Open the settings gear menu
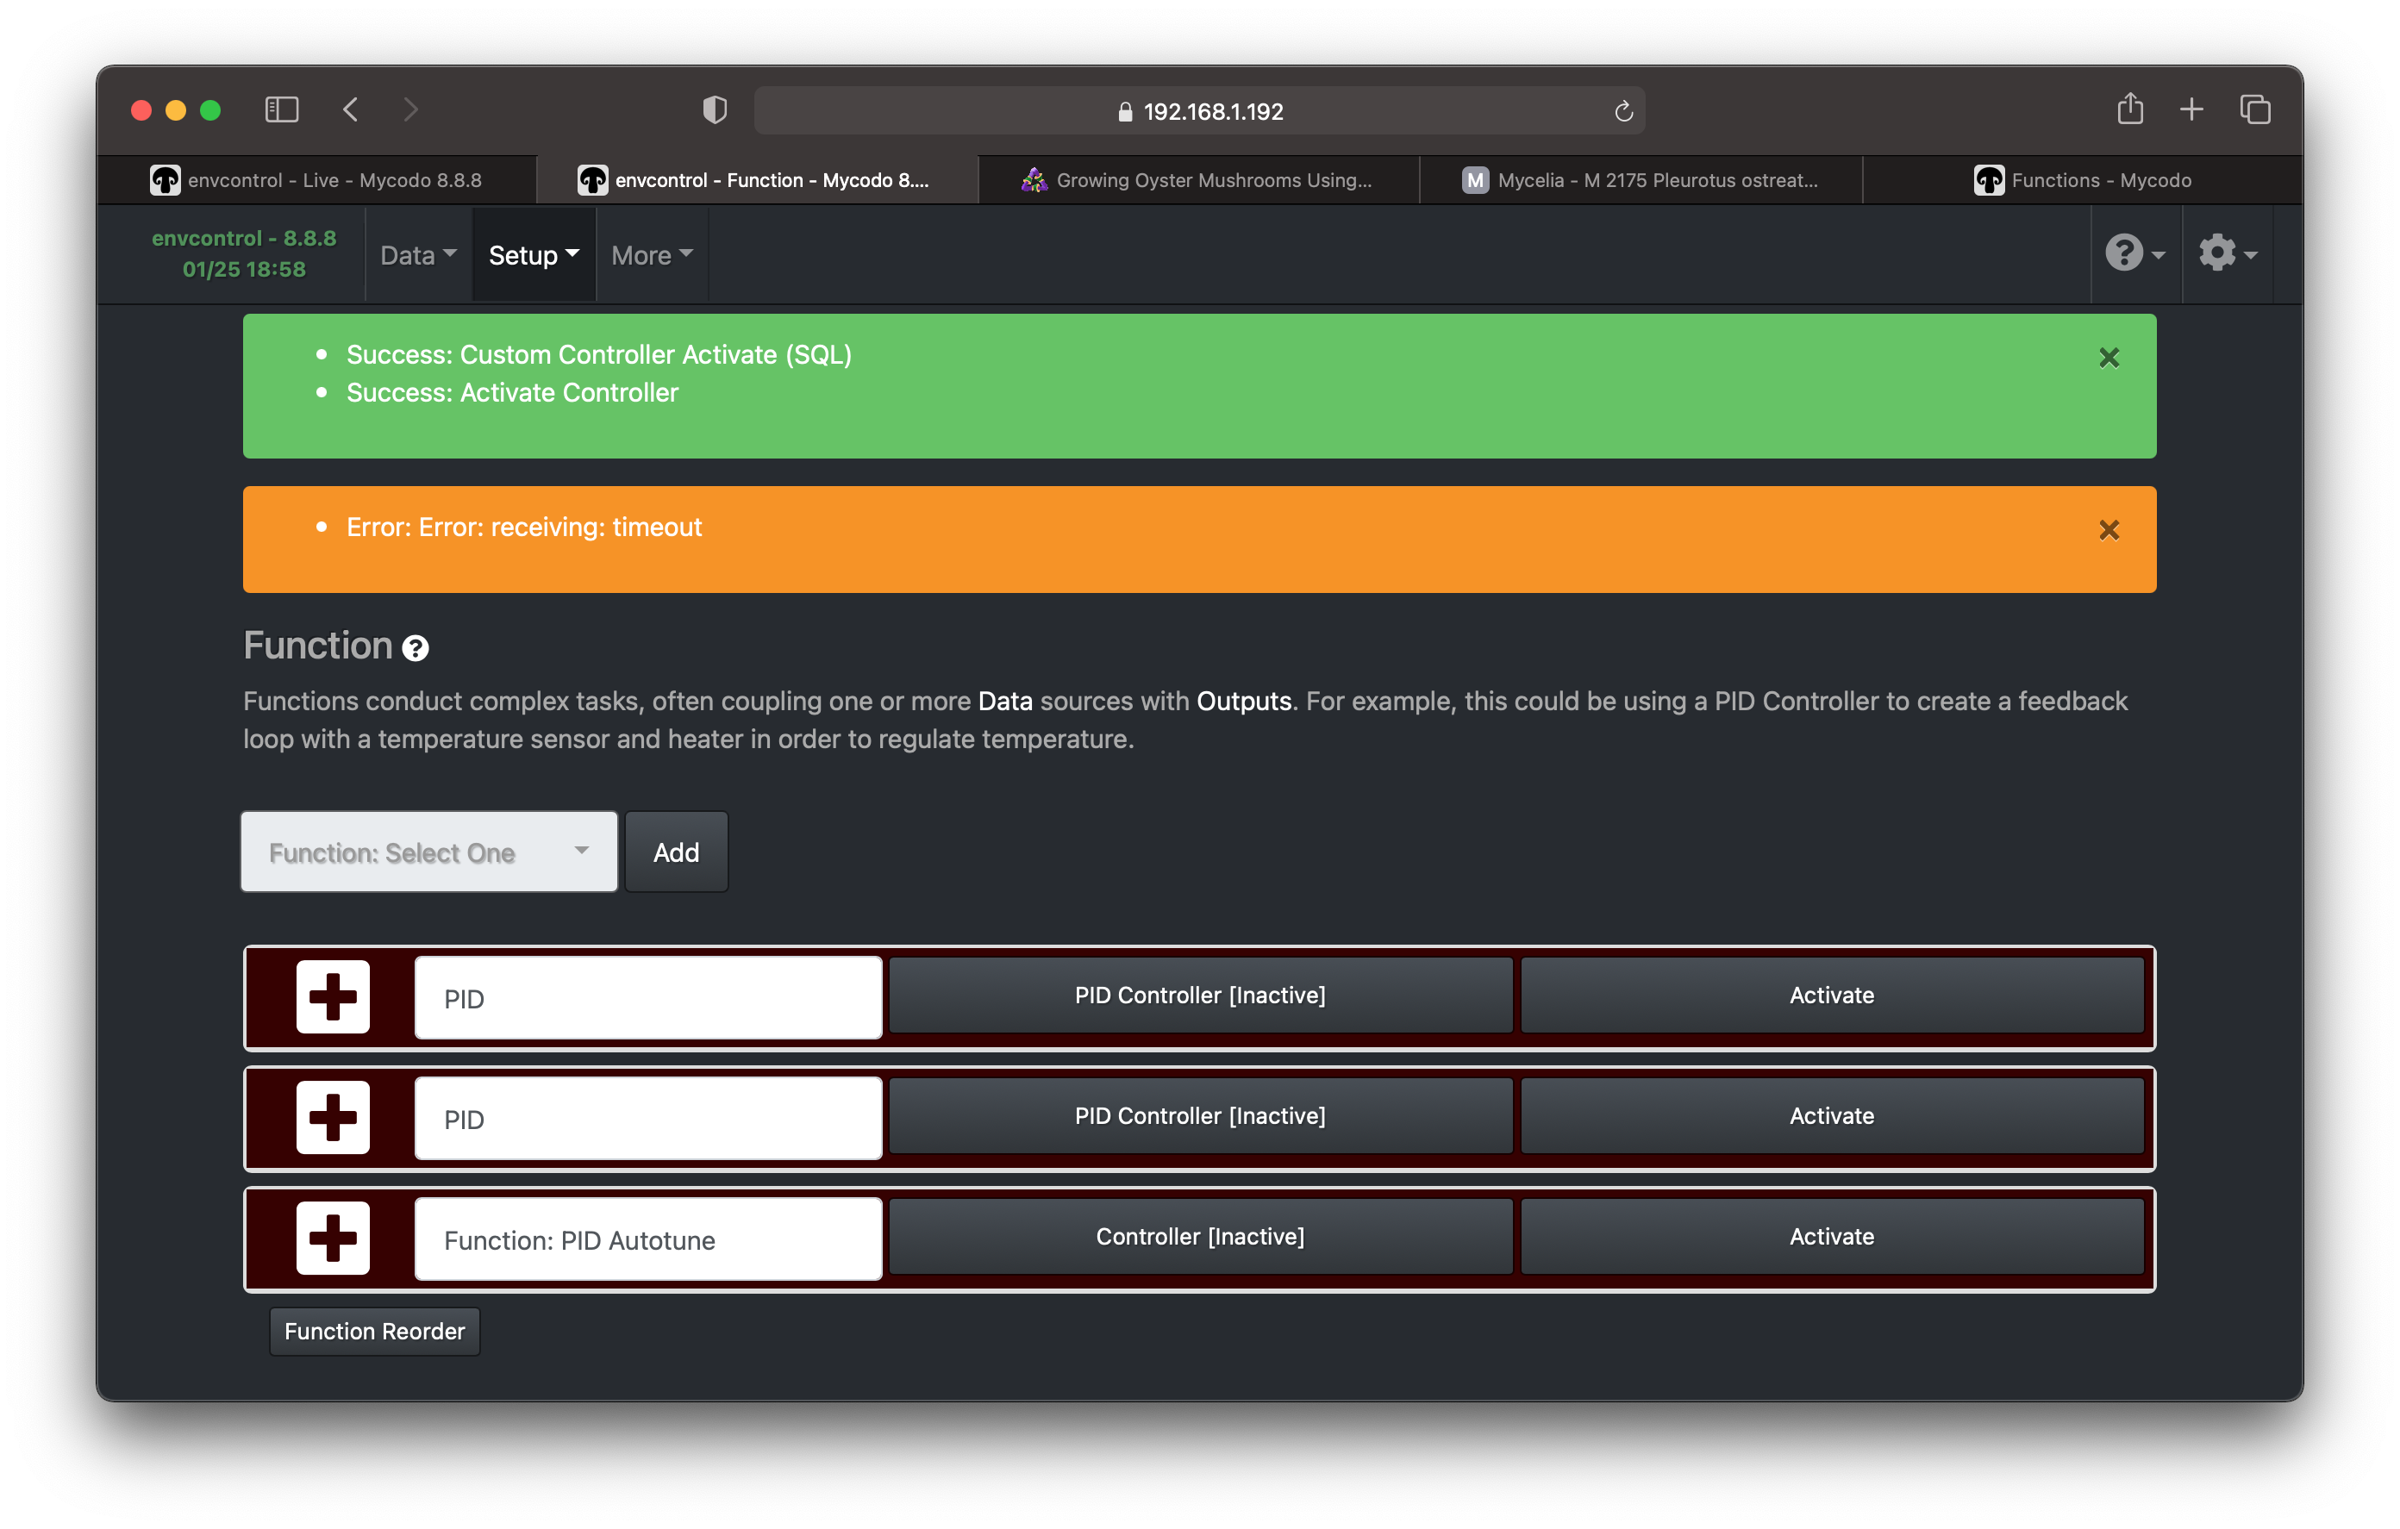This screenshot has height=1529, width=2400. [x=2228, y=253]
